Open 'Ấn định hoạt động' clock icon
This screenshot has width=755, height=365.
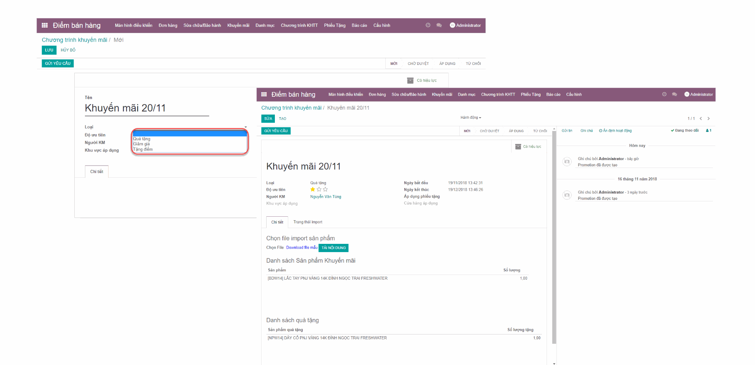point(600,131)
